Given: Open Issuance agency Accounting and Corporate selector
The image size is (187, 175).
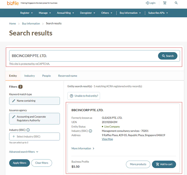Looking at the screenshot, I should coord(35,119).
